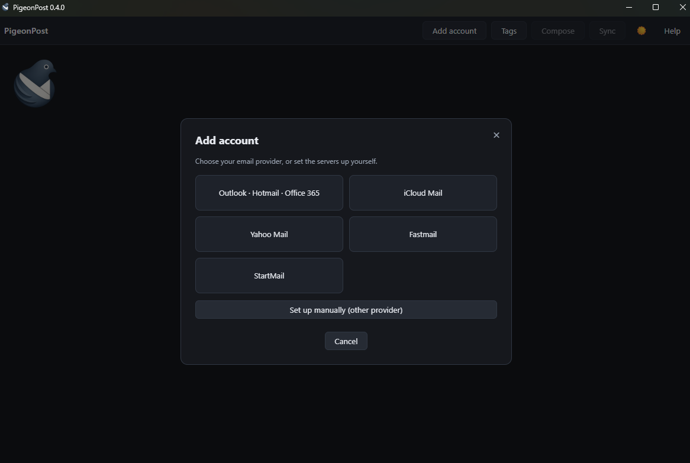690x463 pixels.
Task: Click the PigeonPost title bar app icon
Action: point(5,7)
